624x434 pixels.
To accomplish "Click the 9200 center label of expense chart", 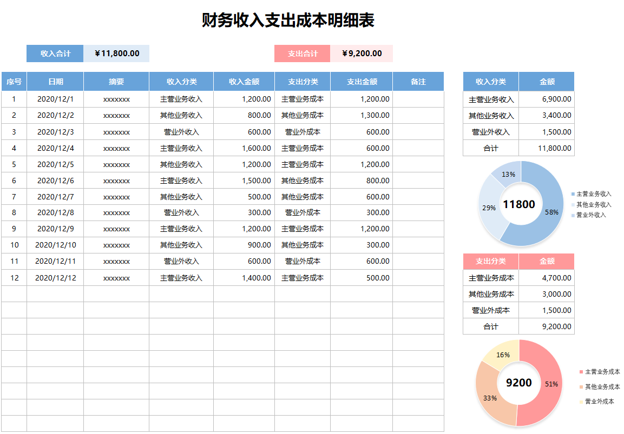I will click(x=519, y=383).
